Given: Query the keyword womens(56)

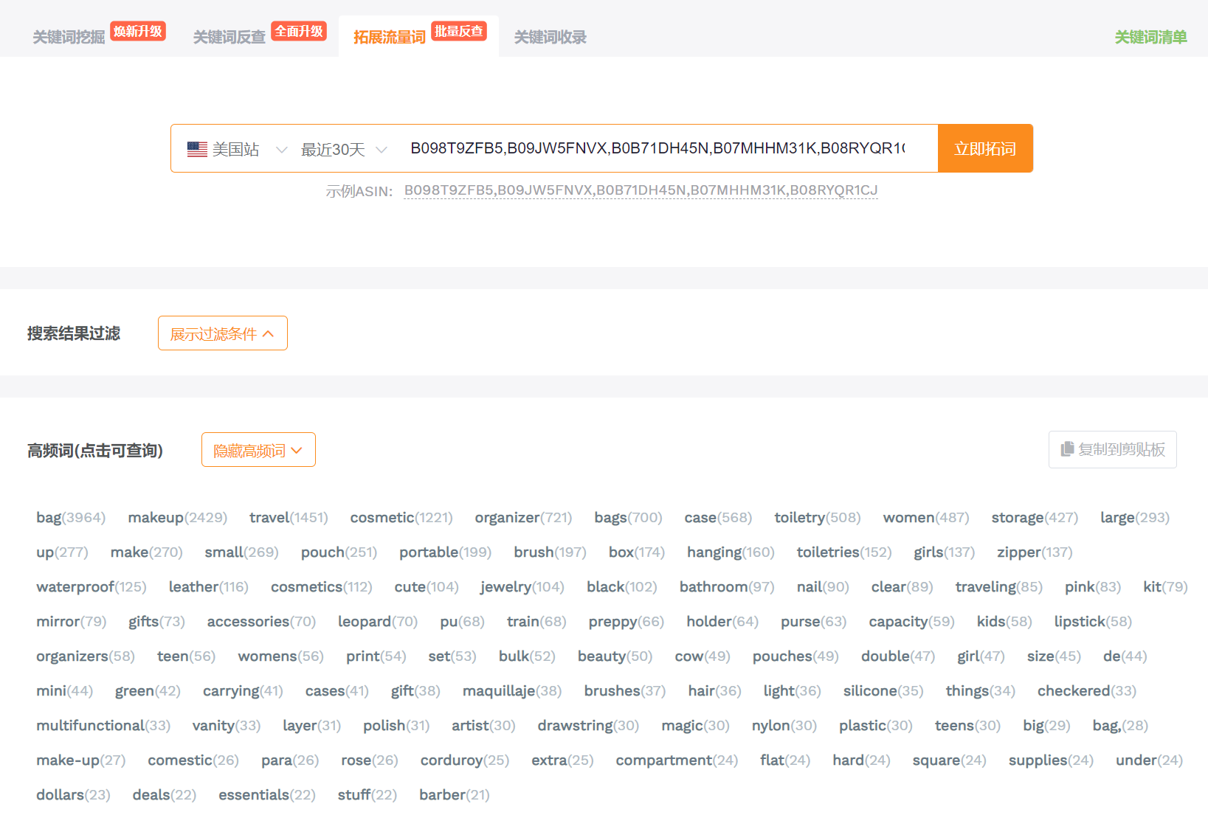Looking at the screenshot, I should pyautogui.click(x=280, y=656).
